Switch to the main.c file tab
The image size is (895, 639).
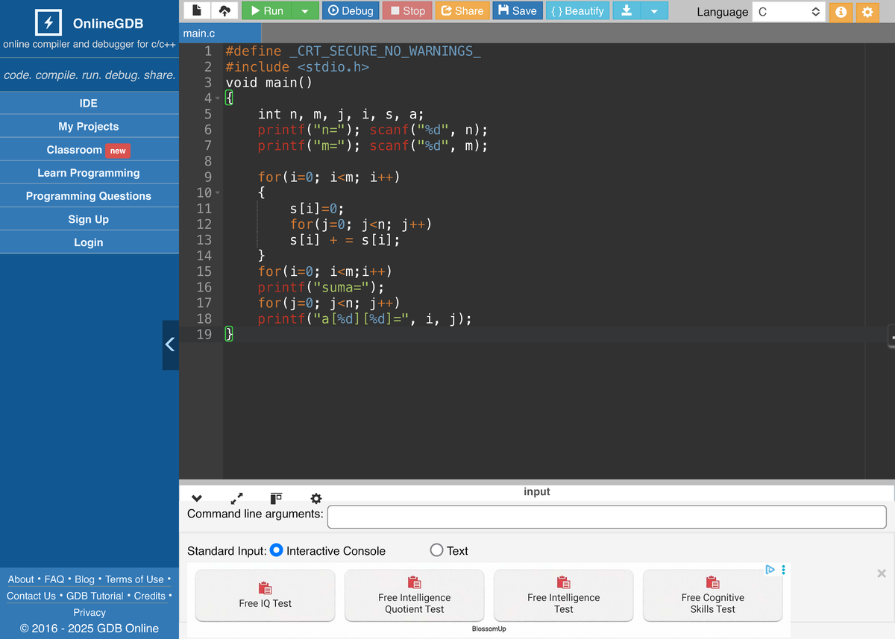click(x=199, y=34)
